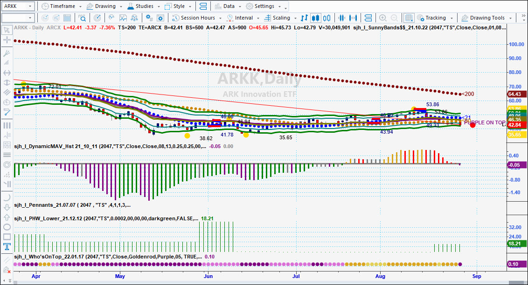528x285 pixels.
Task: Select the rectangle drawing tool
Action: click(7, 237)
